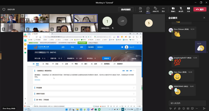Type in the new message input field

[x=183, y=103]
